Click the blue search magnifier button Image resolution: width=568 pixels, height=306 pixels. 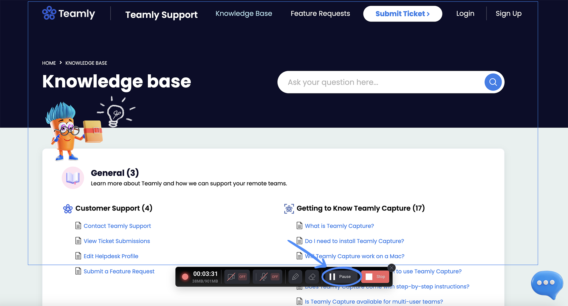point(493,82)
